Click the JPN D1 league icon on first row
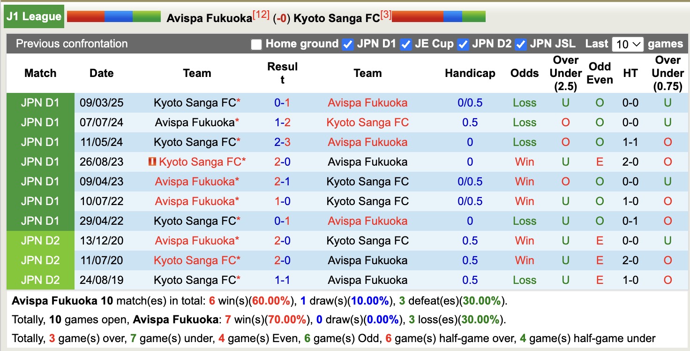Viewport: 690px width, 351px height. coord(40,103)
